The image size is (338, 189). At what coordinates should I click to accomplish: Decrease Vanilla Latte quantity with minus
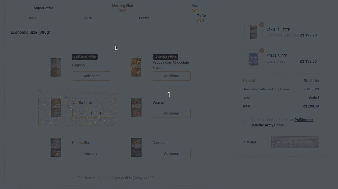click(81, 113)
